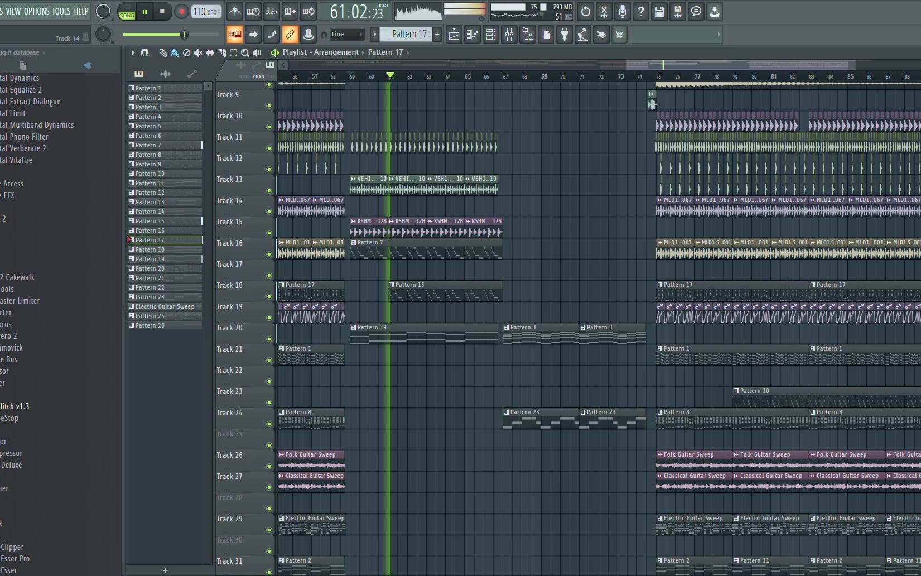This screenshot has width=921, height=576.
Task: Open the TOOLS menu
Action: coord(61,11)
